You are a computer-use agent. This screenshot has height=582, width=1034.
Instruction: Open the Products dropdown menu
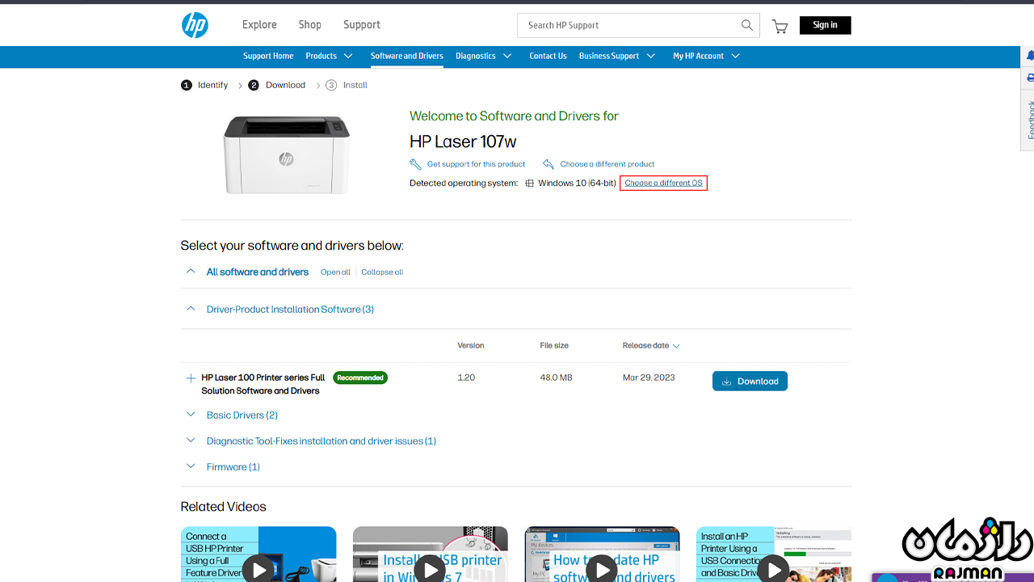coord(330,56)
